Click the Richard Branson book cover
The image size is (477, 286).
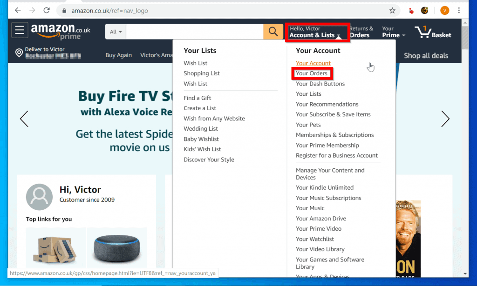coord(408,238)
